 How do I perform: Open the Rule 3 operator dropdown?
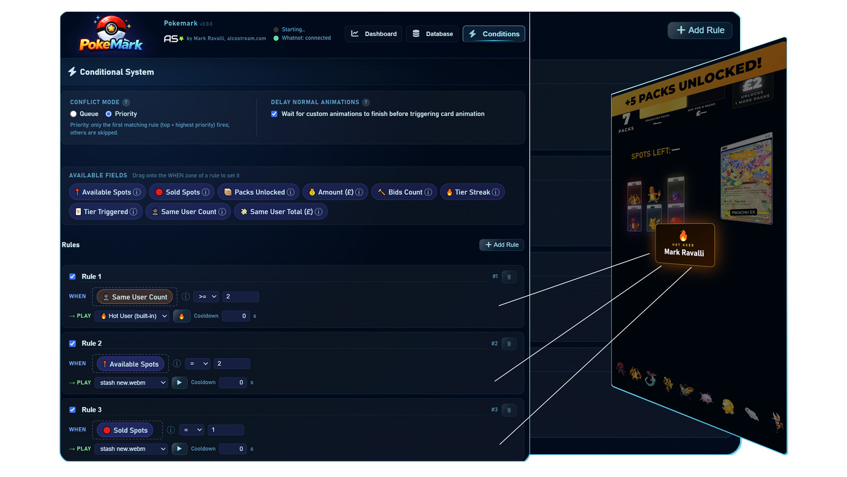(191, 430)
